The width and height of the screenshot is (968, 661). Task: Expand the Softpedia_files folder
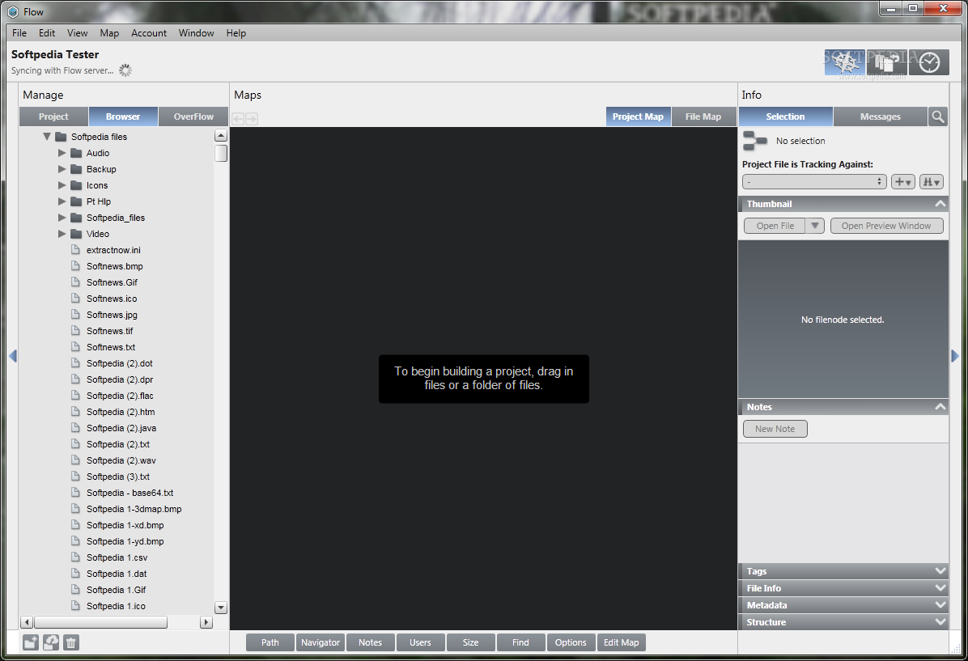pyautogui.click(x=62, y=218)
